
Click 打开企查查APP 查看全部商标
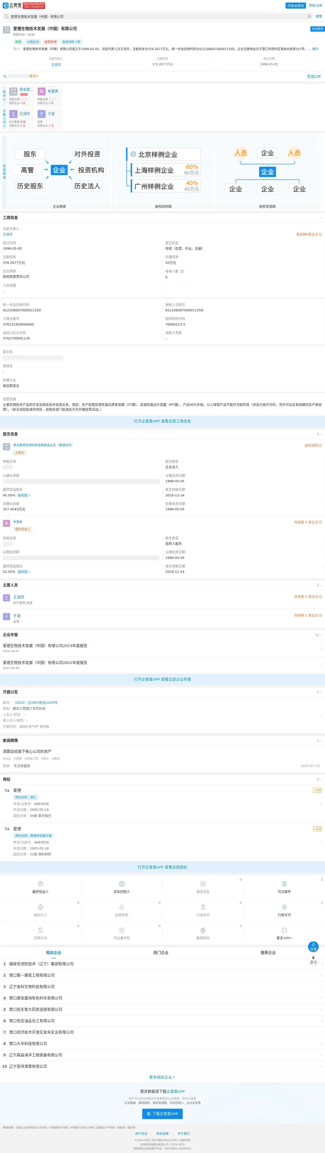click(x=162, y=867)
